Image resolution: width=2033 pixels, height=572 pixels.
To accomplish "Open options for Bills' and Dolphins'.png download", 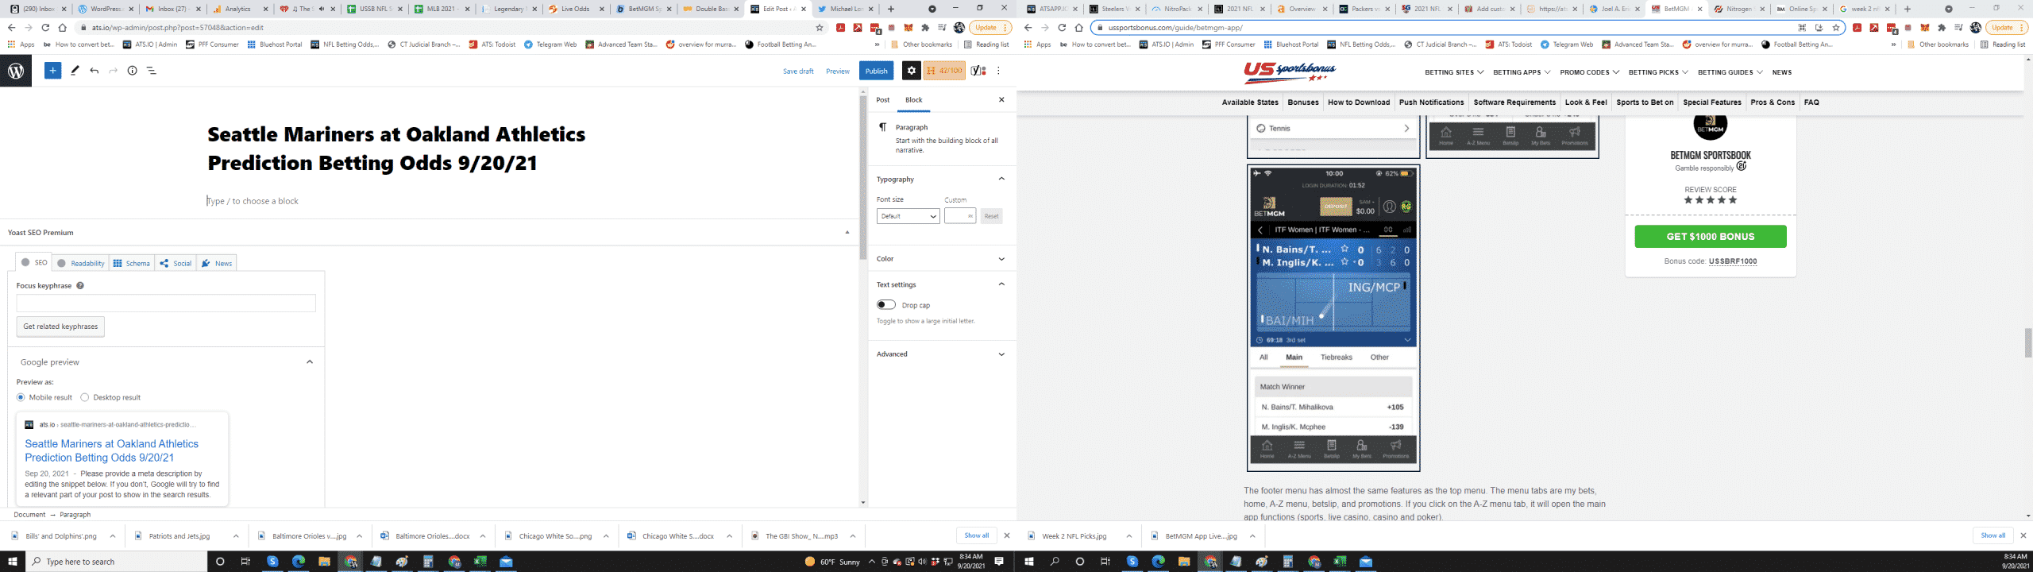I will click(112, 536).
